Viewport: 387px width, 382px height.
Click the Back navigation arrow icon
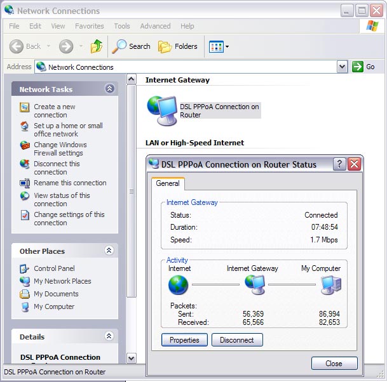tap(17, 46)
